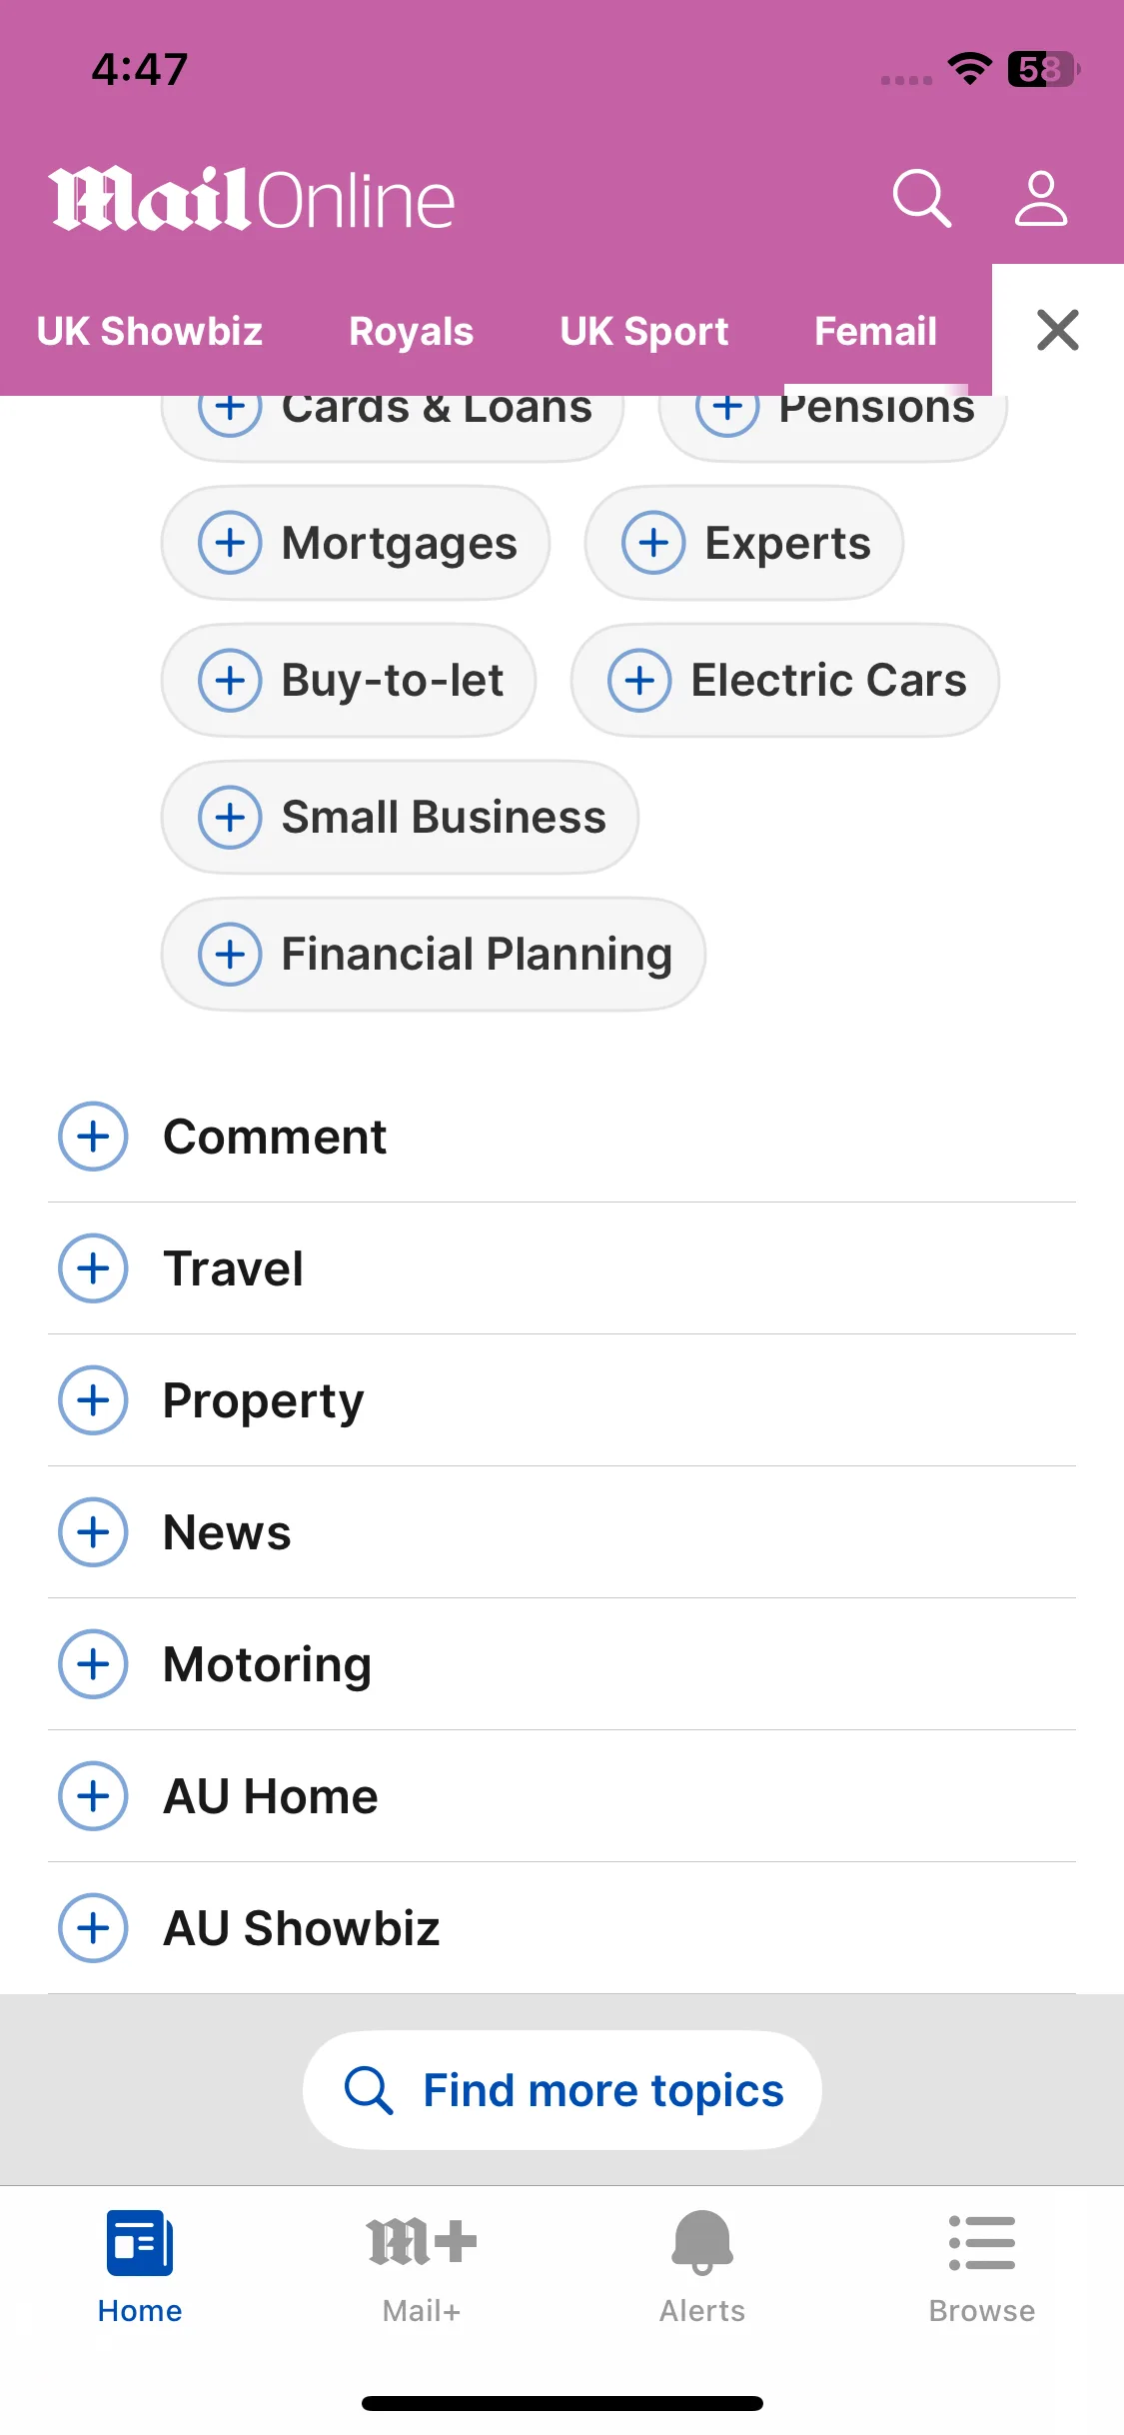Go to the Home news icon
Viewport: 1124px width, 2435px height.
[x=140, y=2242]
